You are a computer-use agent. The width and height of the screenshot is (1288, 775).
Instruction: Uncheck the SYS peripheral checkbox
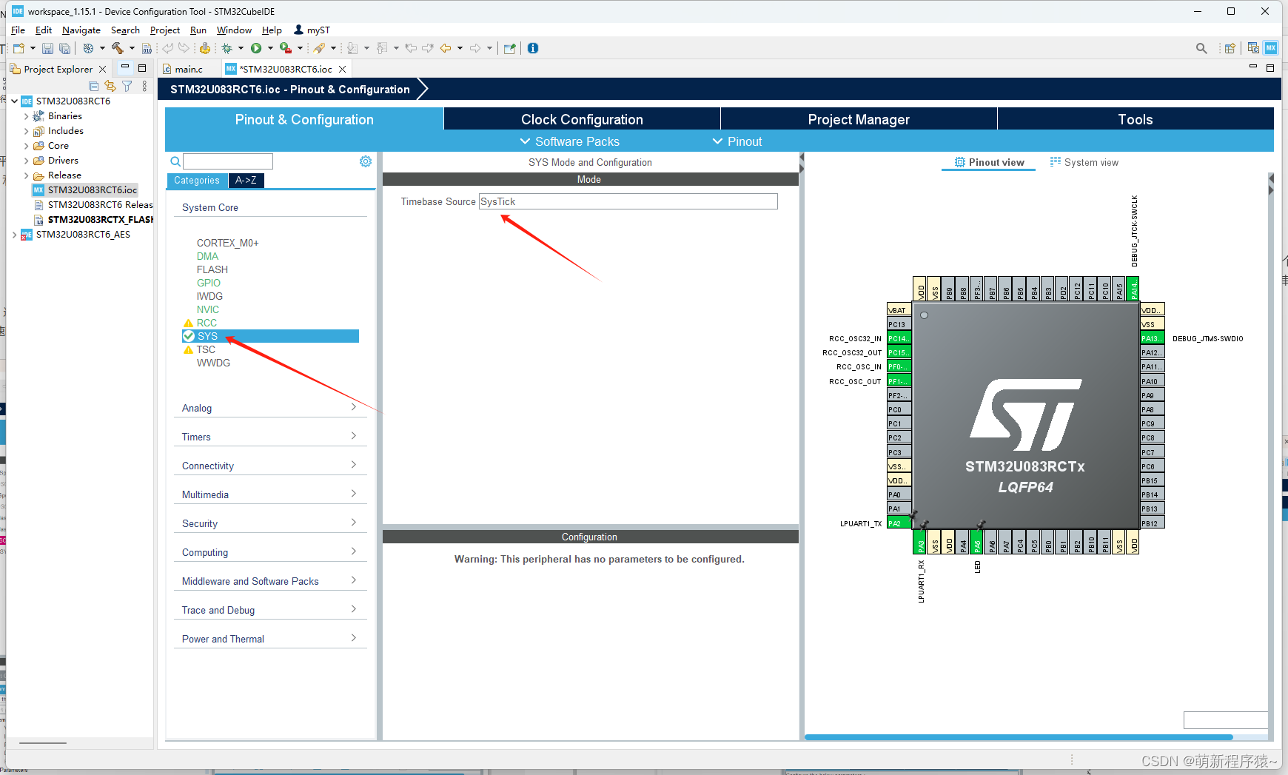coord(189,336)
